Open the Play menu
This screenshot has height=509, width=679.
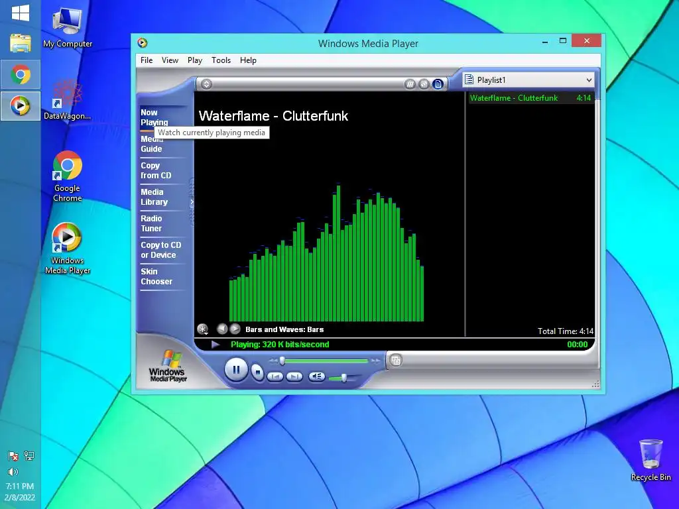194,60
